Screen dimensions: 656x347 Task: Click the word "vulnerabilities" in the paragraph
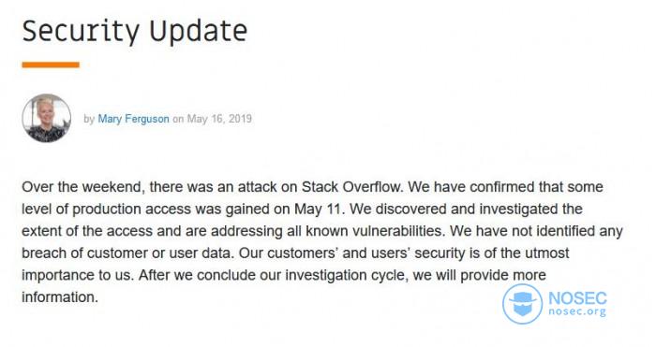point(396,231)
